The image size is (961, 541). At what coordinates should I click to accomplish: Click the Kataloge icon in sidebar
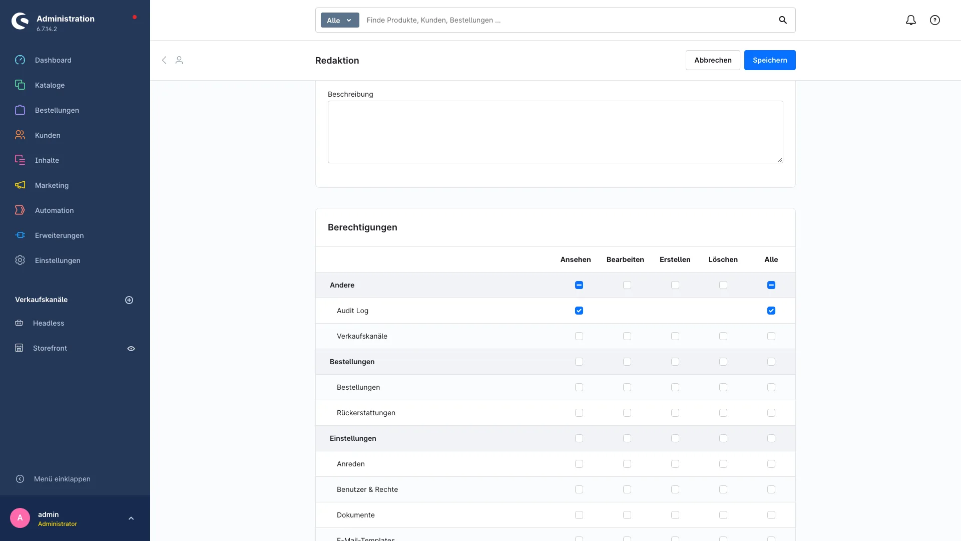pos(20,85)
